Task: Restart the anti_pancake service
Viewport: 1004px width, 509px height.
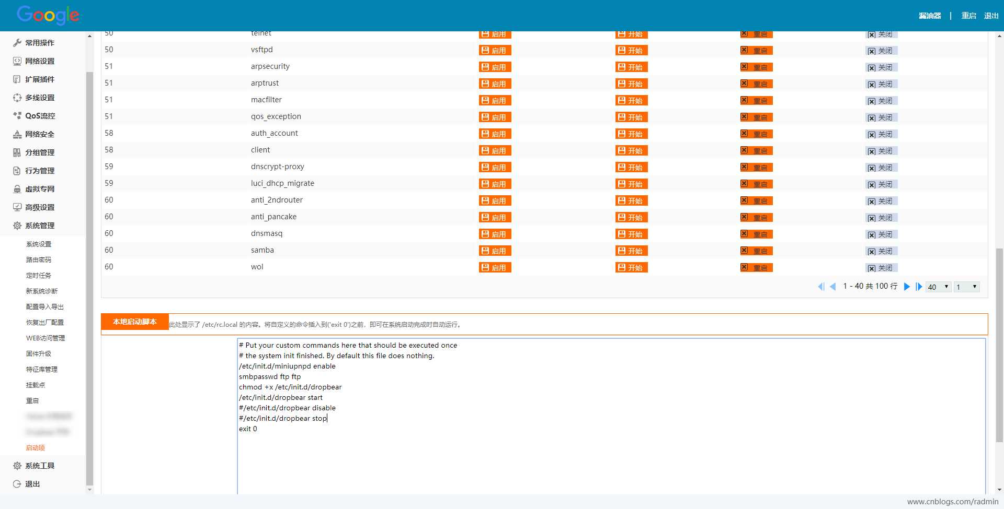Action: [756, 217]
